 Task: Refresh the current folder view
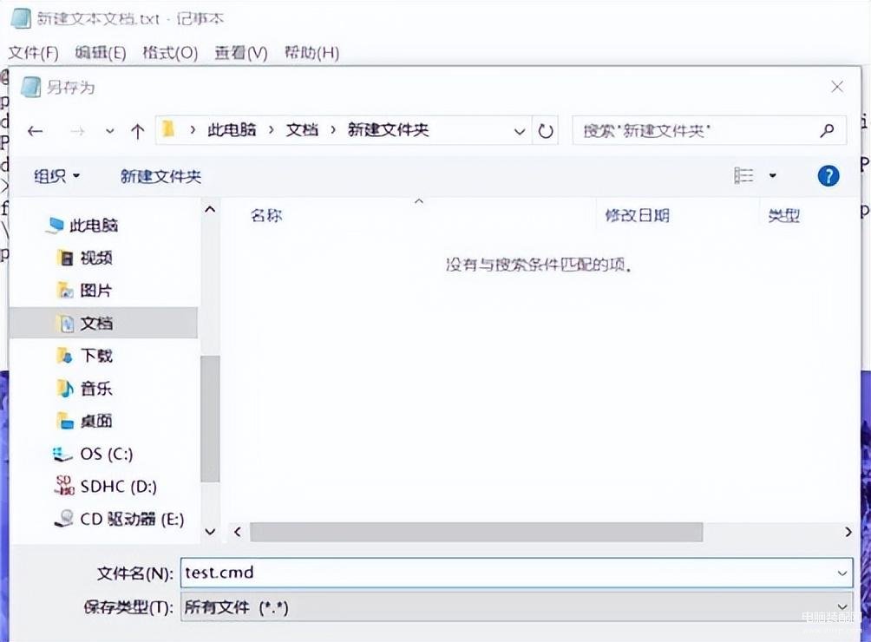(x=546, y=131)
